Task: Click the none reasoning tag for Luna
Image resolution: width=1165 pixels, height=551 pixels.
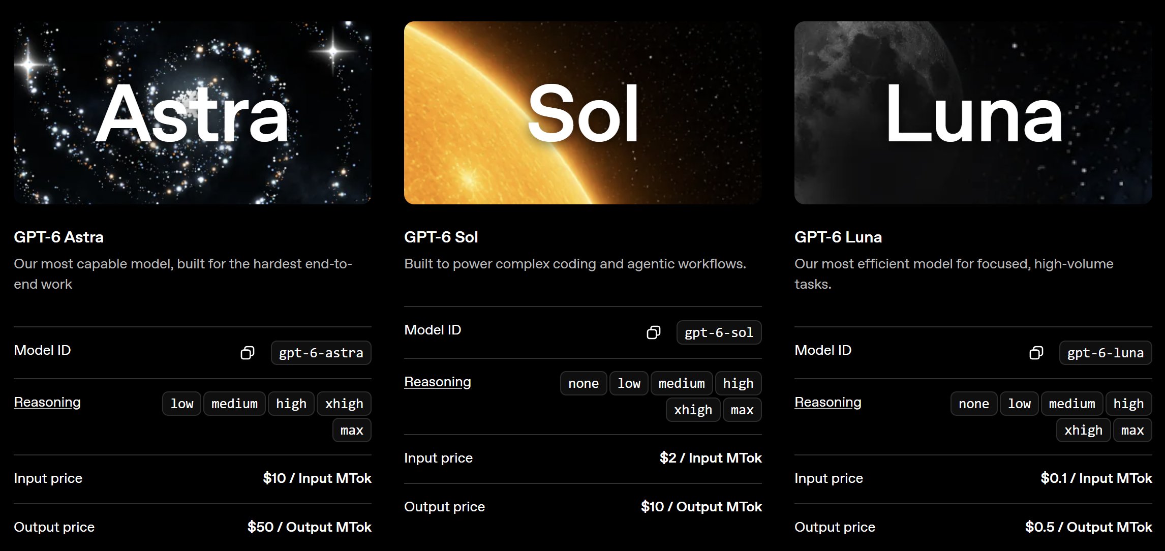Action: [x=974, y=404]
